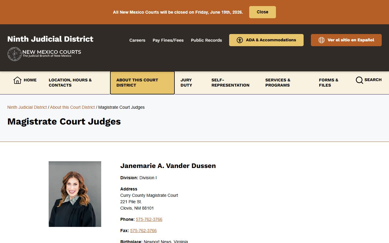Open Public Records link
The width and height of the screenshot is (389, 243).
click(x=206, y=40)
